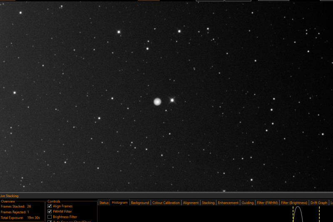
Task: Switch to the Status tab
Action: tap(104, 203)
